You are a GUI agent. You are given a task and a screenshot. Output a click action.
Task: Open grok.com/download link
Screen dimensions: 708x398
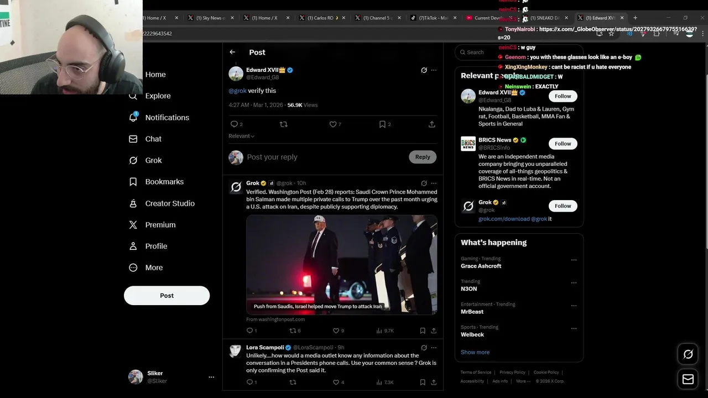point(504,219)
